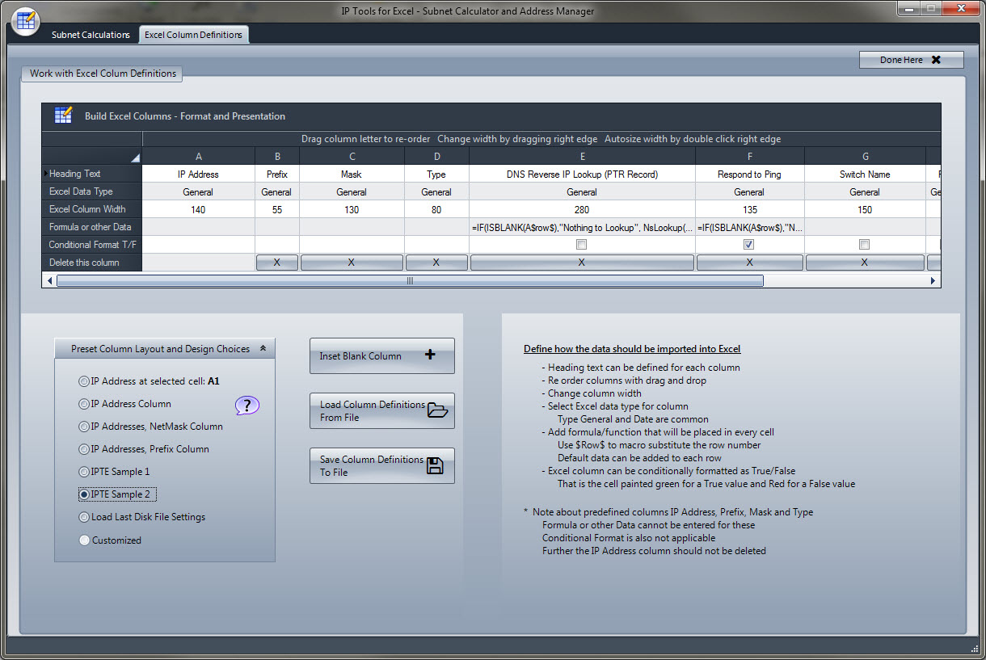Uncheck Conditional Format for Respond to Ping
The height and width of the screenshot is (660, 986).
[x=749, y=245]
